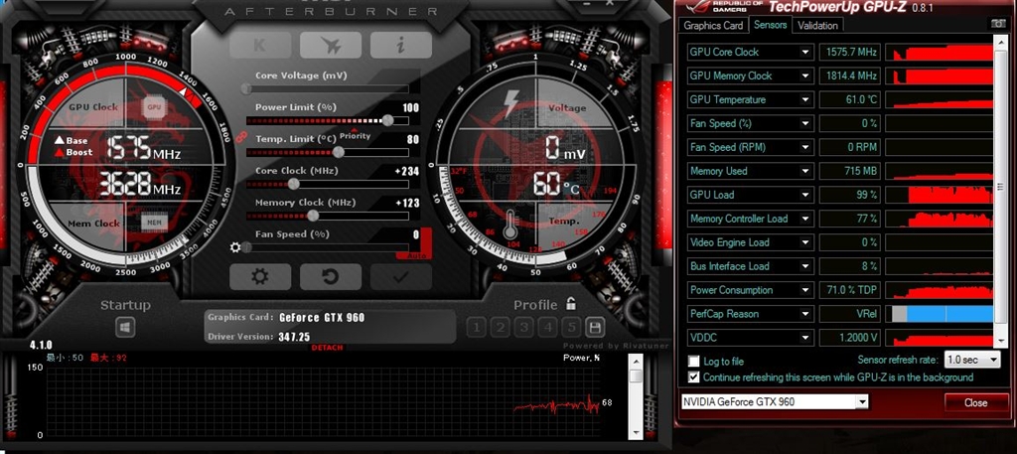The image size is (1017, 454).
Task: Select profile slot 3
Action: coord(524,328)
